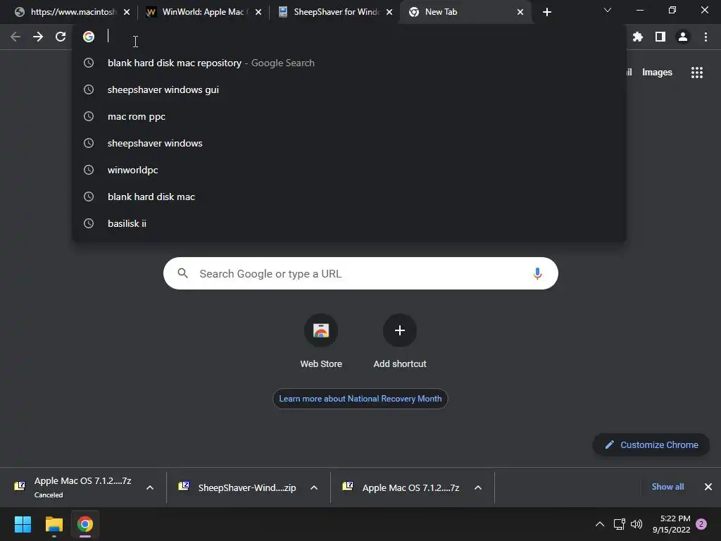The width and height of the screenshot is (721, 541).
Task: Click the Chrome taskbar icon
Action: 85,524
